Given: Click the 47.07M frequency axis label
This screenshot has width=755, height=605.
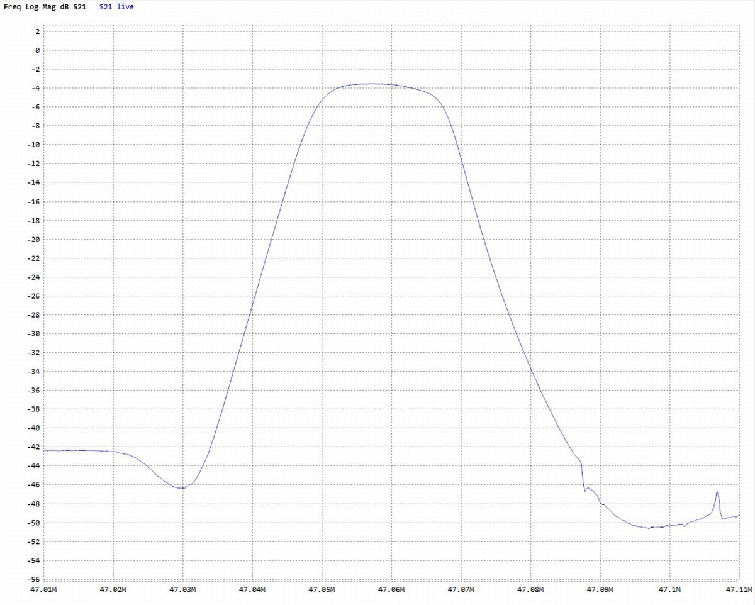Looking at the screenshot, I should [x=461, y=590].
